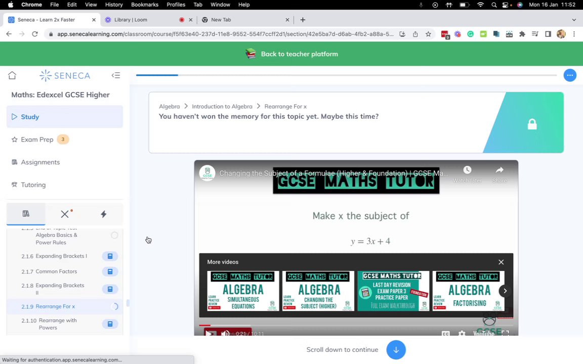
Task: Add video to Watch later
Action: (x=468, y=174)
